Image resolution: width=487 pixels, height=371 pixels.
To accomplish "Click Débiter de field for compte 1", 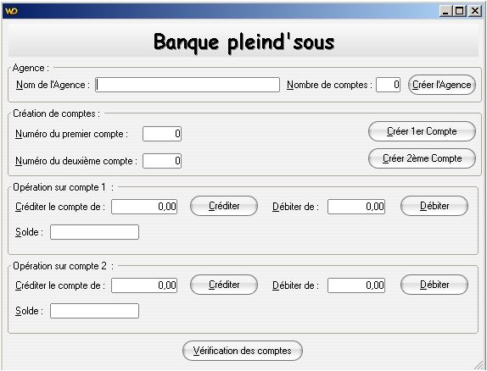I will pyautogui.click(x=356, y=207).
